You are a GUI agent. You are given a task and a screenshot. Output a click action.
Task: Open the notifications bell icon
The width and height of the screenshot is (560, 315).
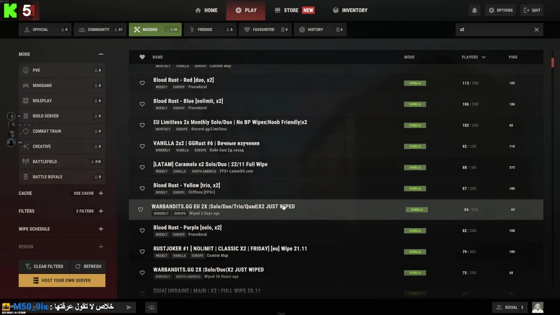pyautogui.click(x=474, y=10)
